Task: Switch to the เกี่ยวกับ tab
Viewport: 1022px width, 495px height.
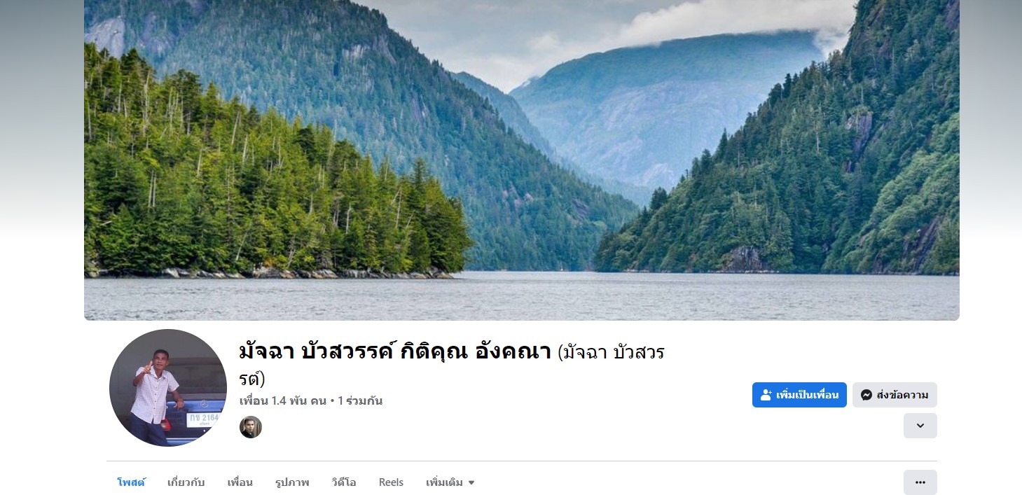Action: [186, 482]
